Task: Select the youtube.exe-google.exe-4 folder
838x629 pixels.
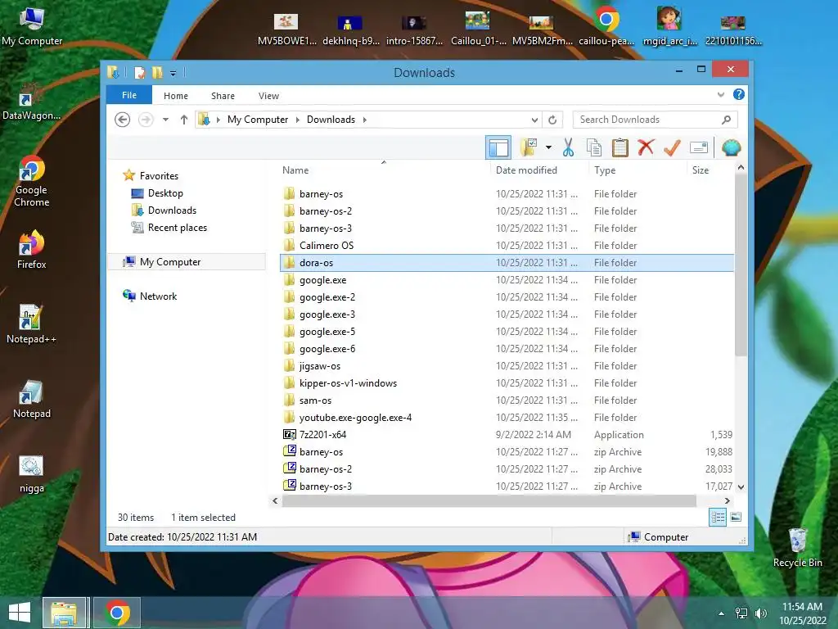Action: (507, 417)
